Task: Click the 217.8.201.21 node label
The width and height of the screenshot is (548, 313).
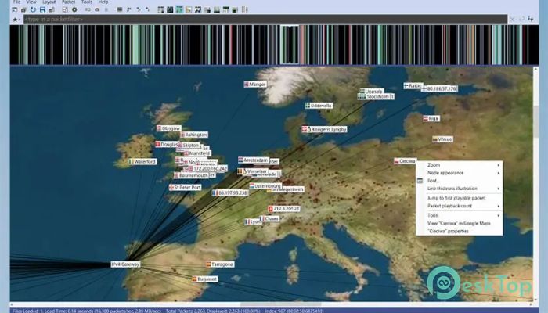Action: pos(284,209)
